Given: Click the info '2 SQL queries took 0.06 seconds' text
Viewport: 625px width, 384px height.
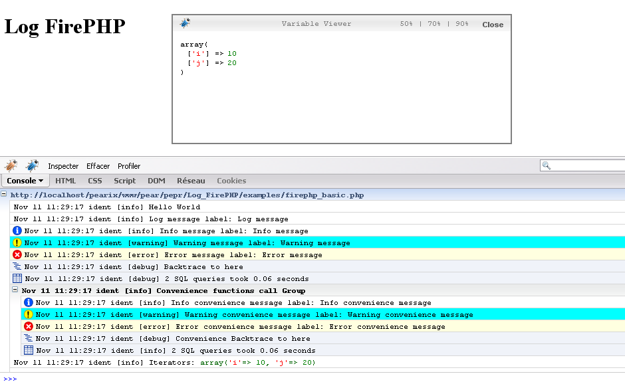Looking at the screenshot, I should click(x=243, y=351).
